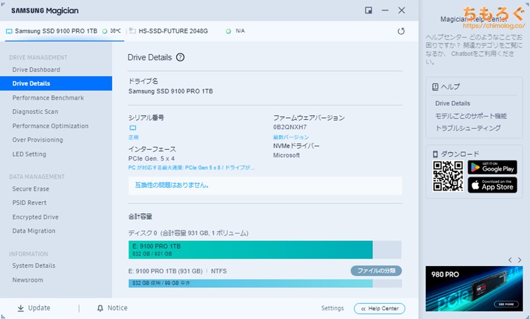Click the 互換性の問題はありません message box
Viewport: 530px width, 319px height.
click(265, 185)
